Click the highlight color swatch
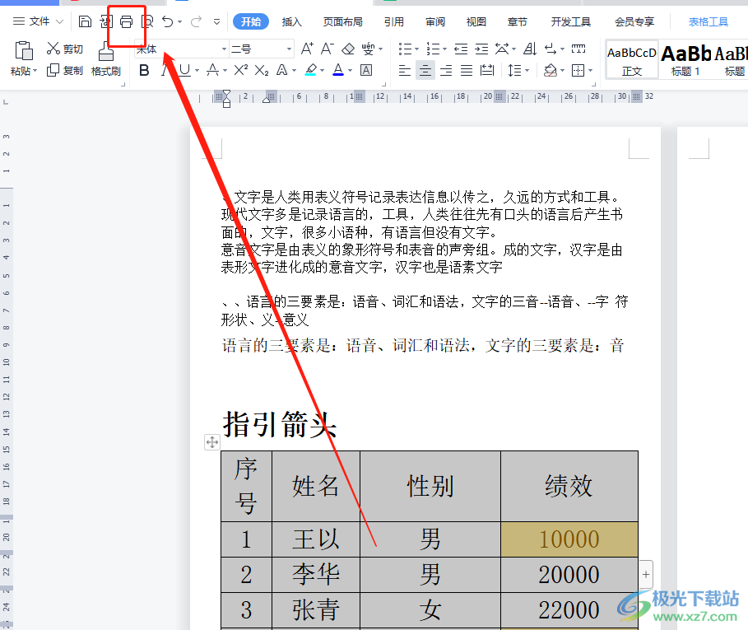This screenshot has width=748, height=630. tap(311, 71)
